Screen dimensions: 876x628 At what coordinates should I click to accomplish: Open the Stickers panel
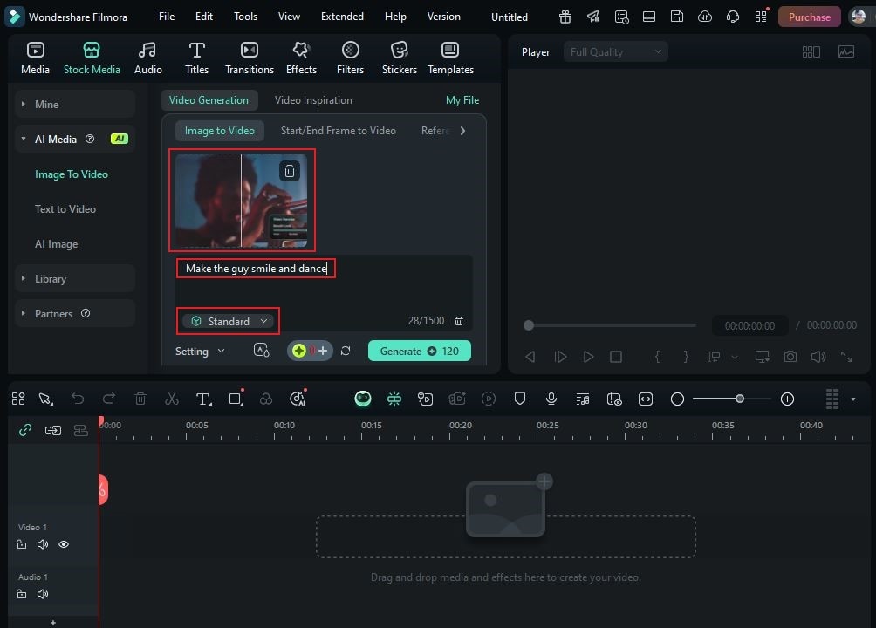400,58
